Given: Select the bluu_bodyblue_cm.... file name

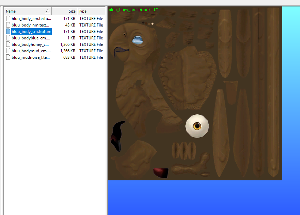Looking at the screenshot, I should [31, 38].
